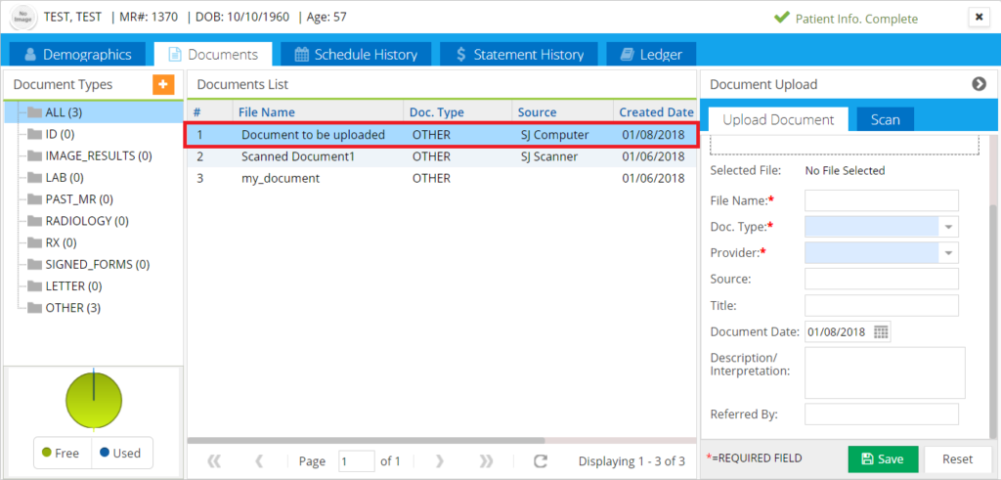Screen dimensions: 1001x480
Task: Open the Provider dropdown
Action: point(947,253)
